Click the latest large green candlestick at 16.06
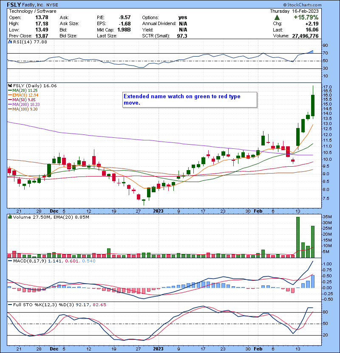Viewport: 340px width, 353px height. coord(313,105)
